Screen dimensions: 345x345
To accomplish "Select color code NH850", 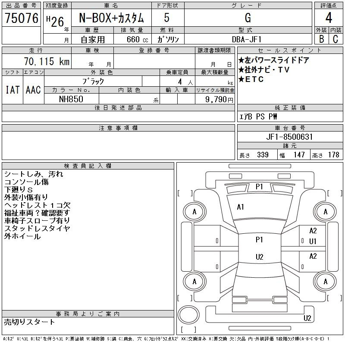I will (x=71, y=99).
